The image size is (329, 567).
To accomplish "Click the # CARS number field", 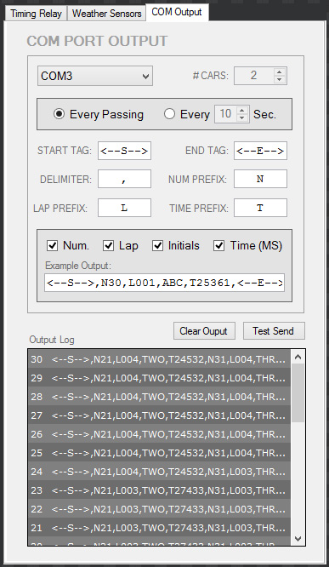I will click(254, 76).
